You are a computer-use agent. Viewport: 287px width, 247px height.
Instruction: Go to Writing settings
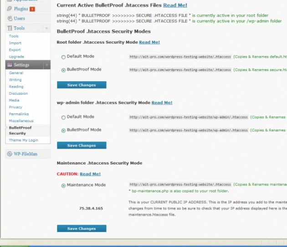pyautogui.click(x=15, y=80)
